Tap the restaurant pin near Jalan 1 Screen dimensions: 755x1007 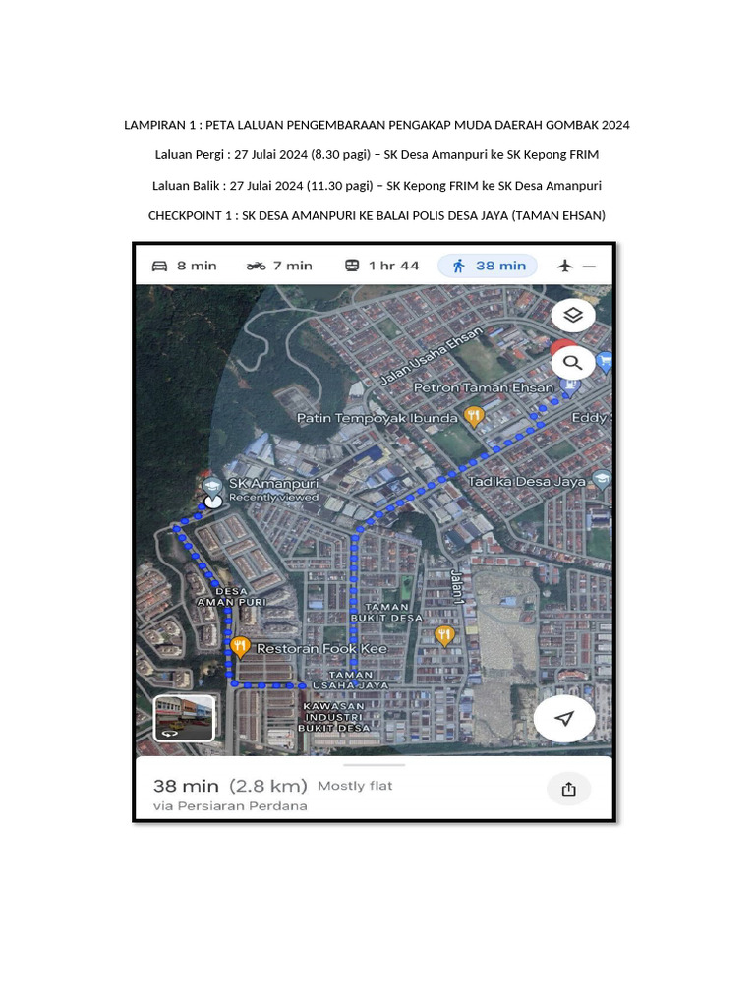click(444, 636)
